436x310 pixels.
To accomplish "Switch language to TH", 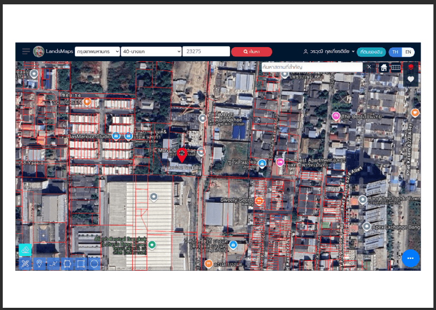I will [395, 52].
